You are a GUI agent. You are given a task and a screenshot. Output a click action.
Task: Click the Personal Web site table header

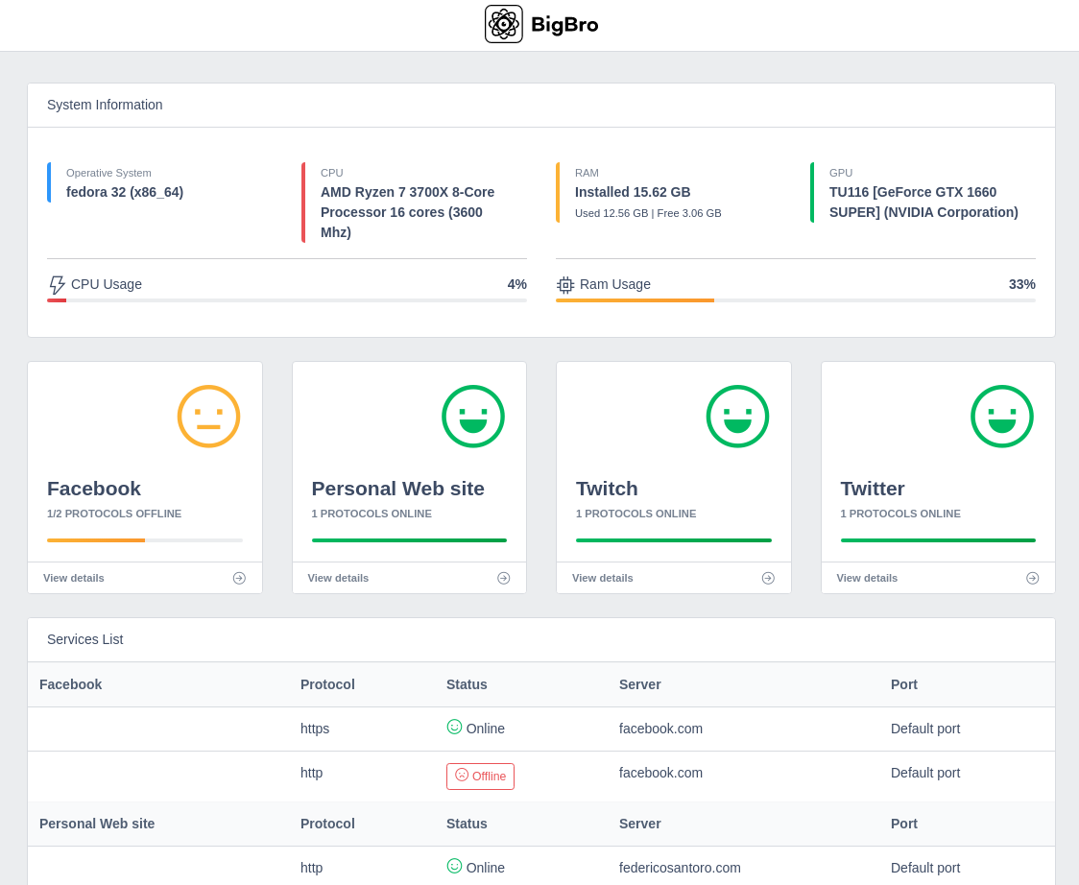click(x=97, y=824)
